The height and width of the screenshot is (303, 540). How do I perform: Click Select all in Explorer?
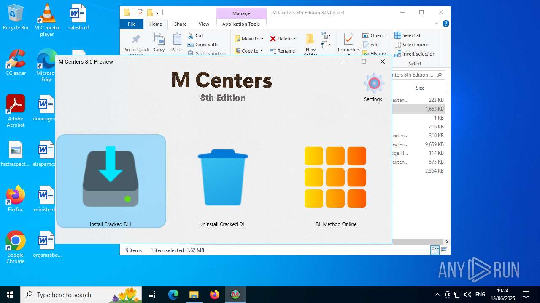pyautogui.click(x=408, y=35)
